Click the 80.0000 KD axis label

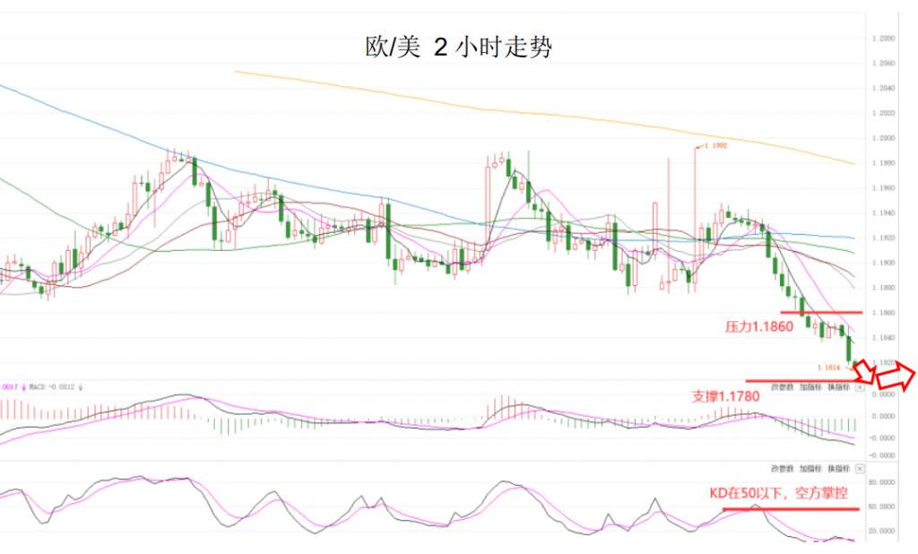[882, 482]
